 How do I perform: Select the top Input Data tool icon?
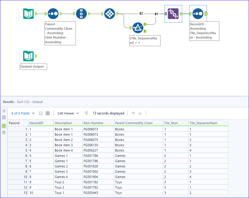(x=29, y=14)
